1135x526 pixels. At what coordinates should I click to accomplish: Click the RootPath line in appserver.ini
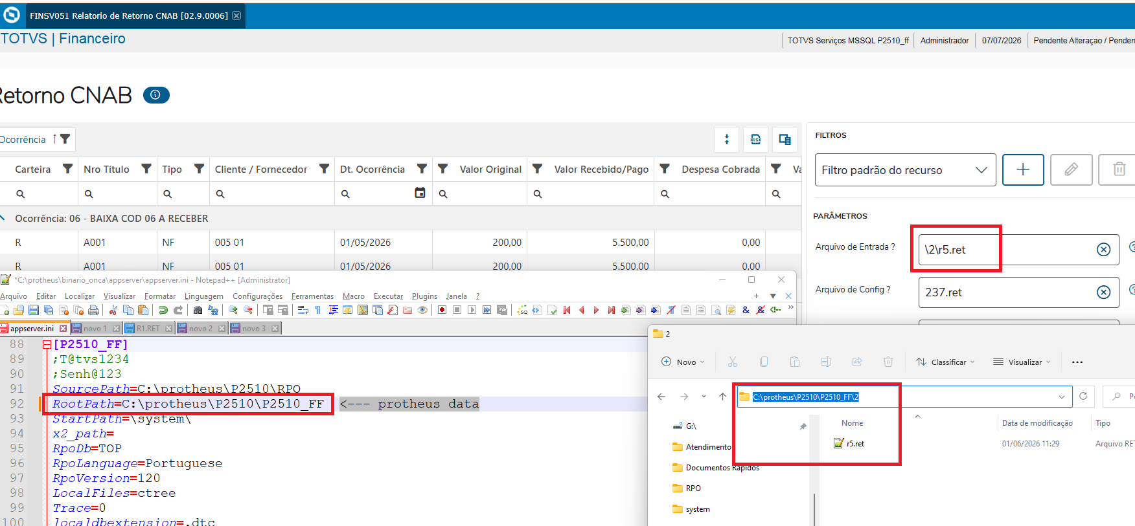[x=188, y=404]
